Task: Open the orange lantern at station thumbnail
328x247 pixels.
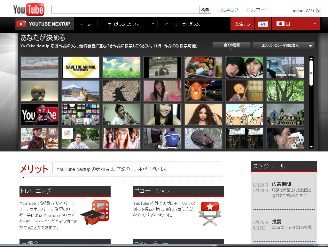Action: coord(203,91)
